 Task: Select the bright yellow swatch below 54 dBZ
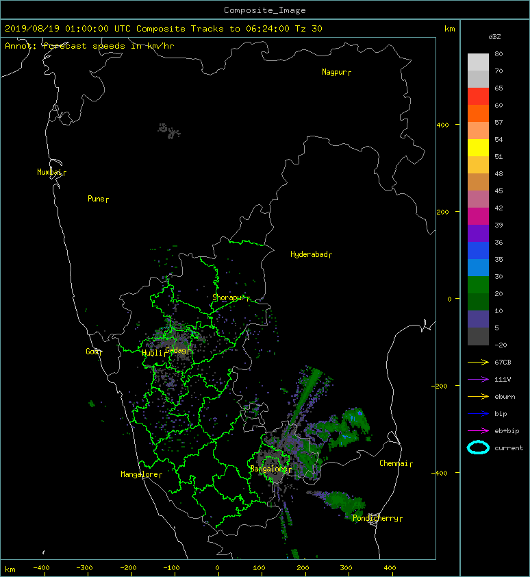(x=478, y=147)
